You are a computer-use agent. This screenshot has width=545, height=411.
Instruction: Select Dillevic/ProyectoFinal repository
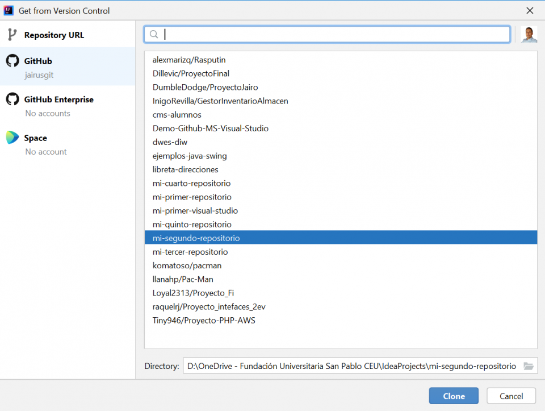point(341,73)
